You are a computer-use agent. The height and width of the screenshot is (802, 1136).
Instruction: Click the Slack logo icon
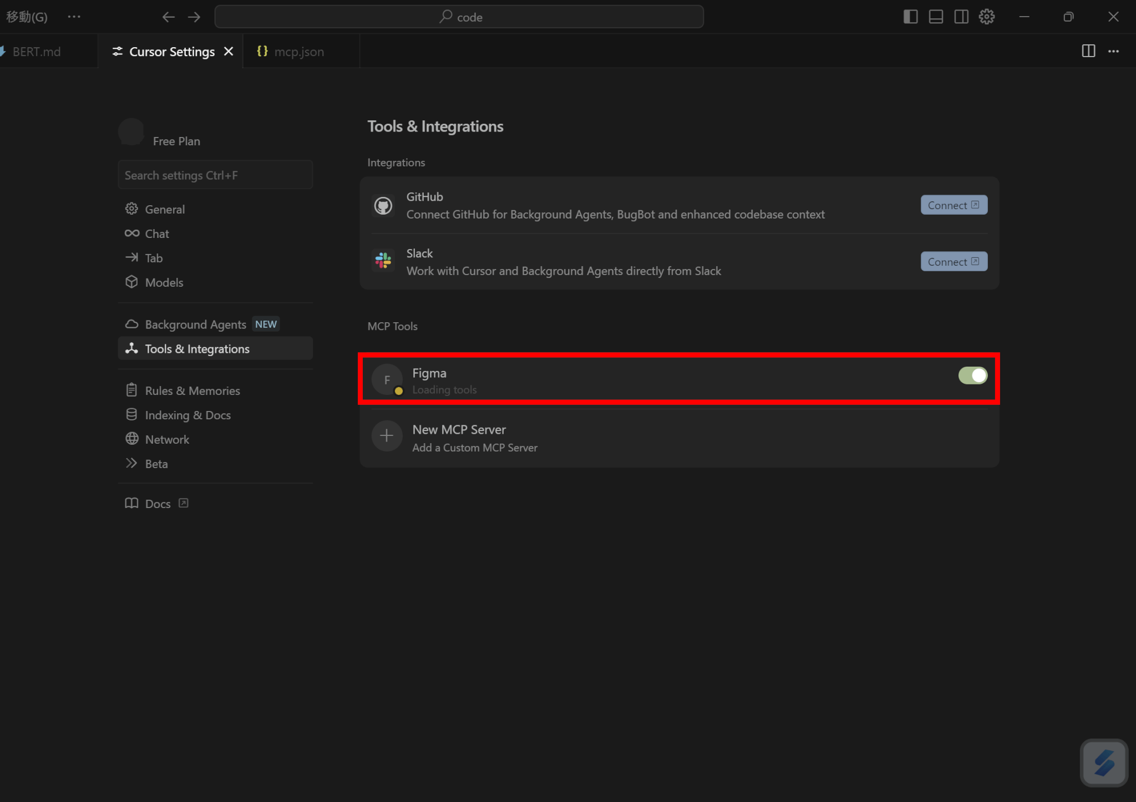pyautogui.click(x=383, y=260)
